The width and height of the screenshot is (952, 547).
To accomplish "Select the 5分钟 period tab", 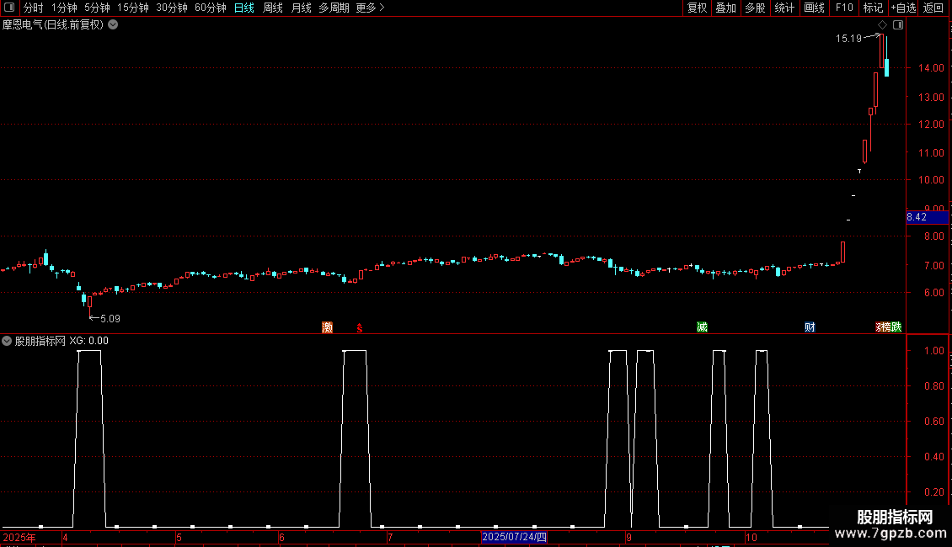I will point(97,8).
